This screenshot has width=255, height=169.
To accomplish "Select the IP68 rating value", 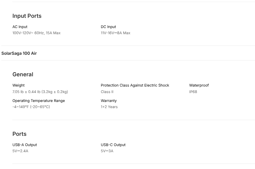I will coord(193,92).
